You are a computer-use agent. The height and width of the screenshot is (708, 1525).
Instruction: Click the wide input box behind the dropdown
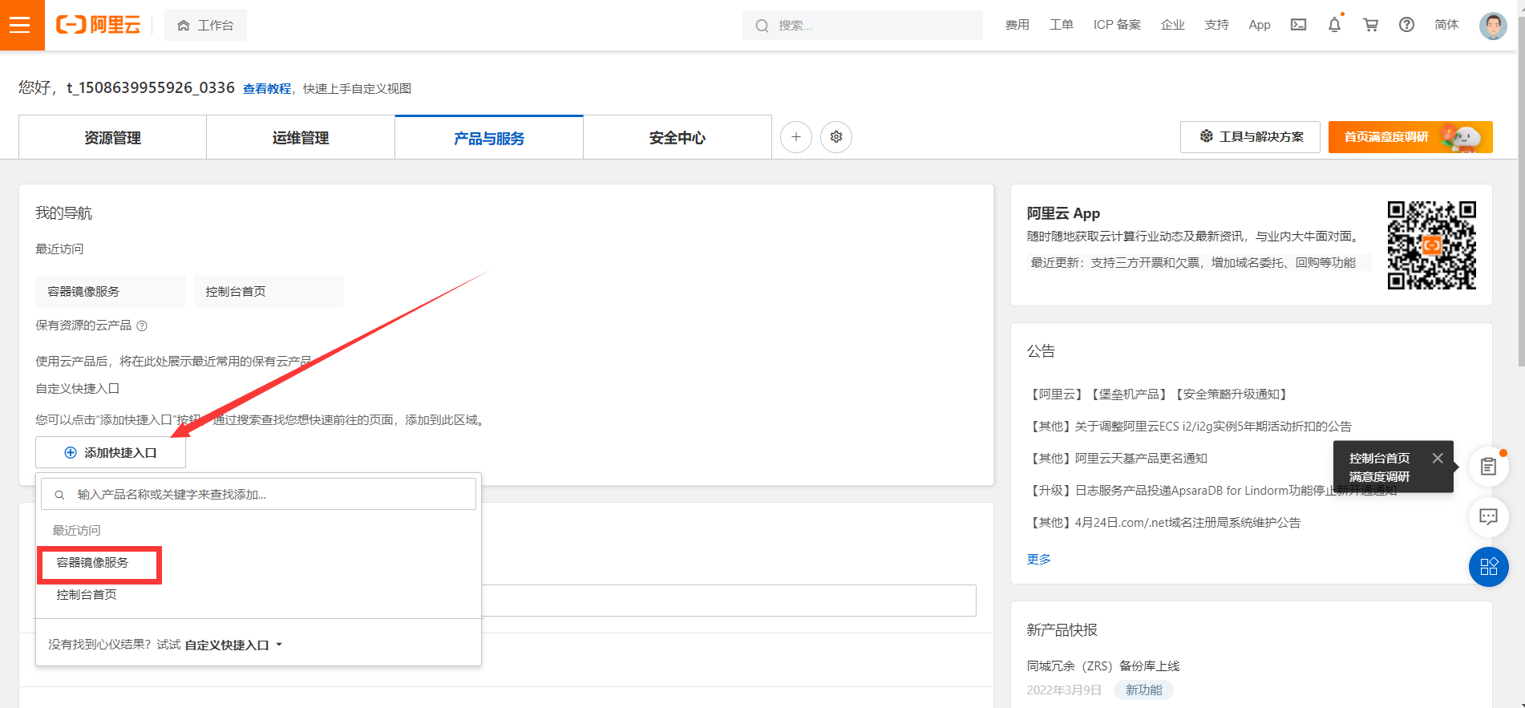728,600
